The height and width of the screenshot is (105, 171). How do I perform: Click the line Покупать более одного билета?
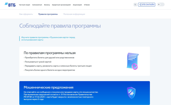tap(49, 70)
